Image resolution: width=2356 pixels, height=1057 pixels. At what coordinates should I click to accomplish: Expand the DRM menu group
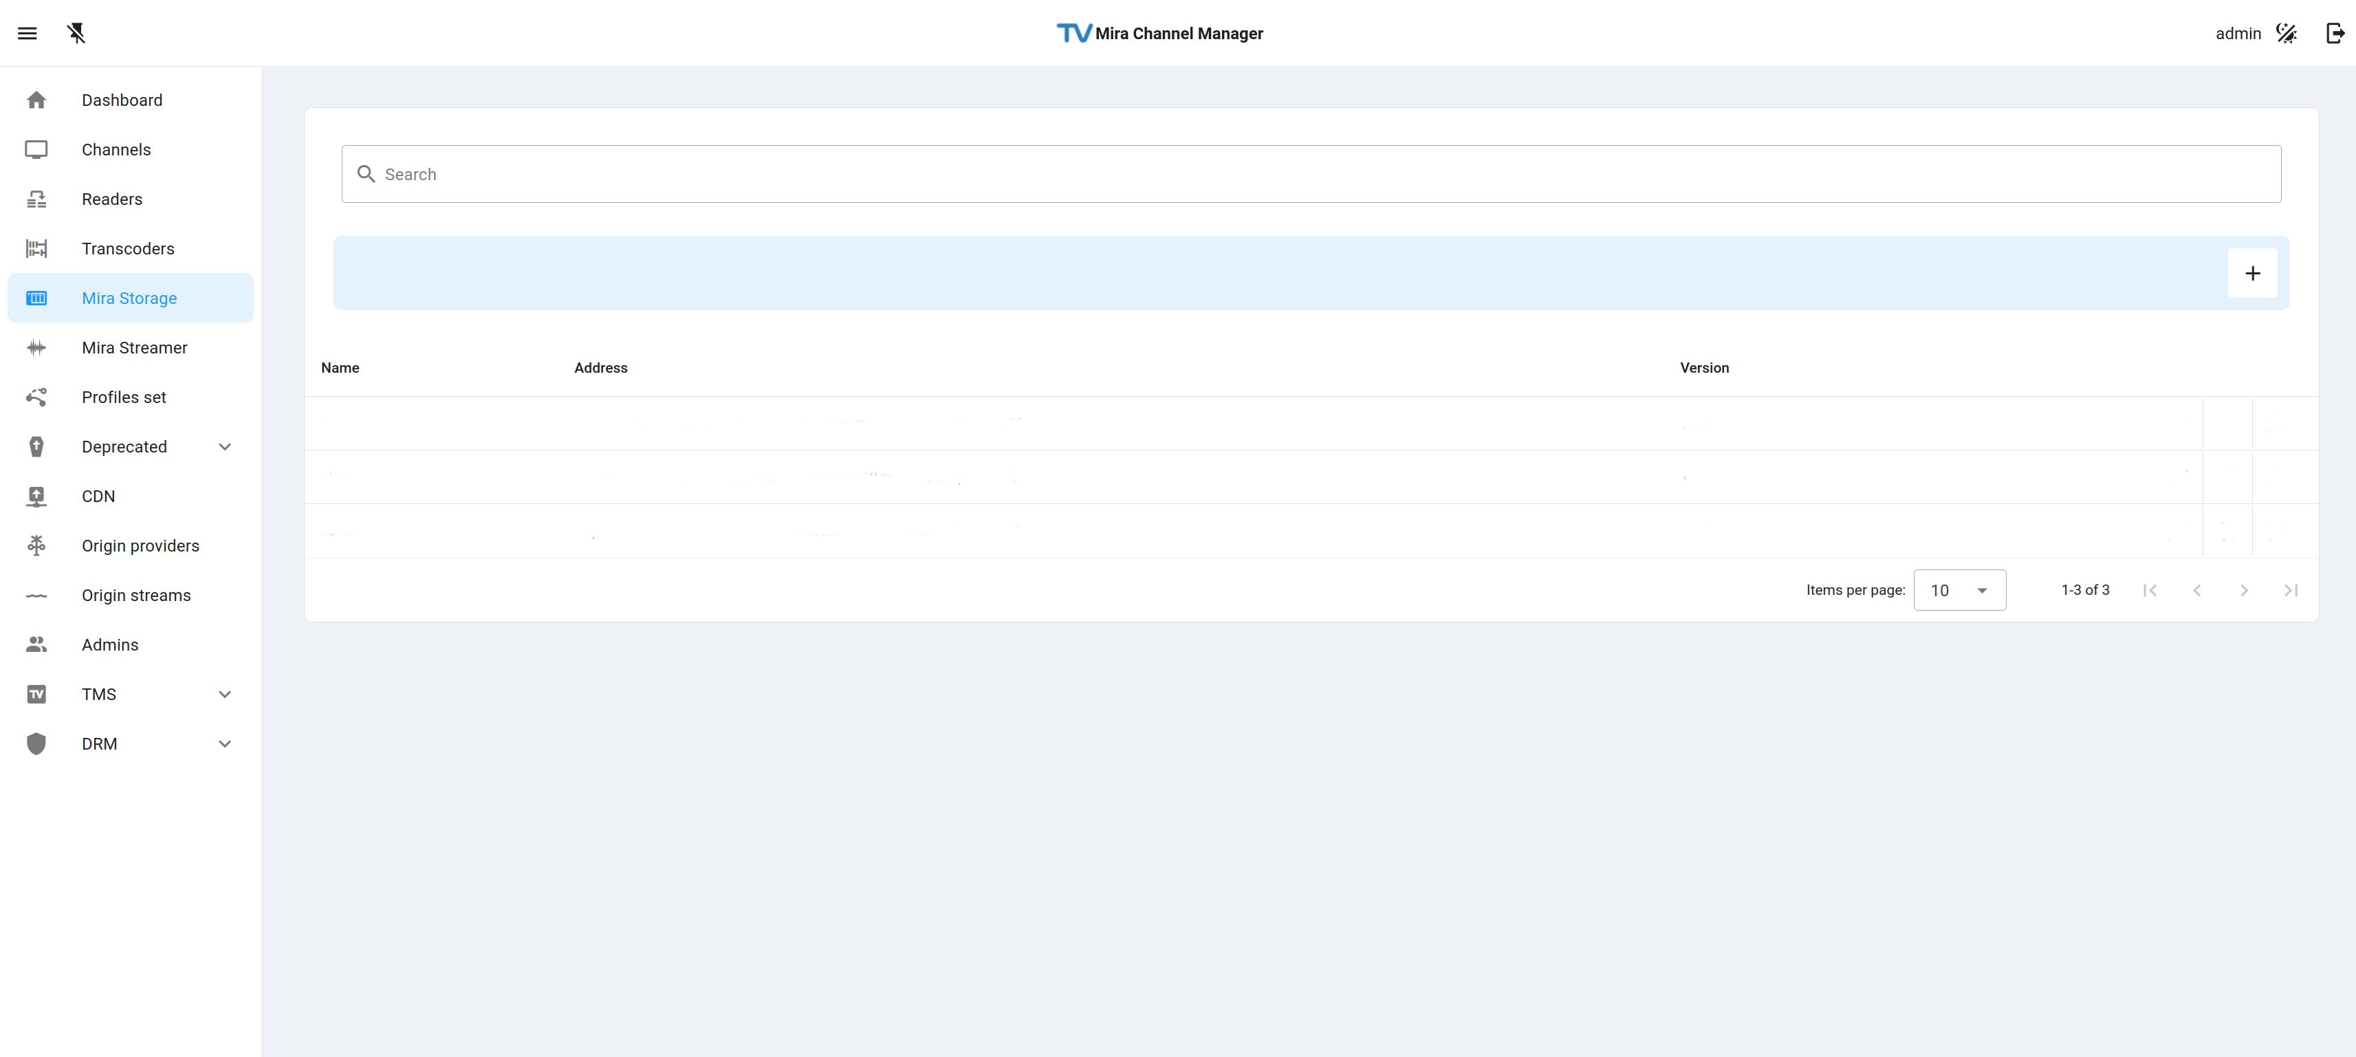pos(224,744)
